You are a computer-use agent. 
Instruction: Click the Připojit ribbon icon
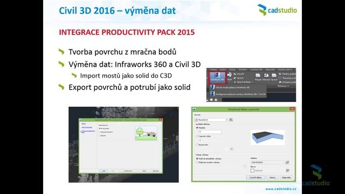point(258,77)
